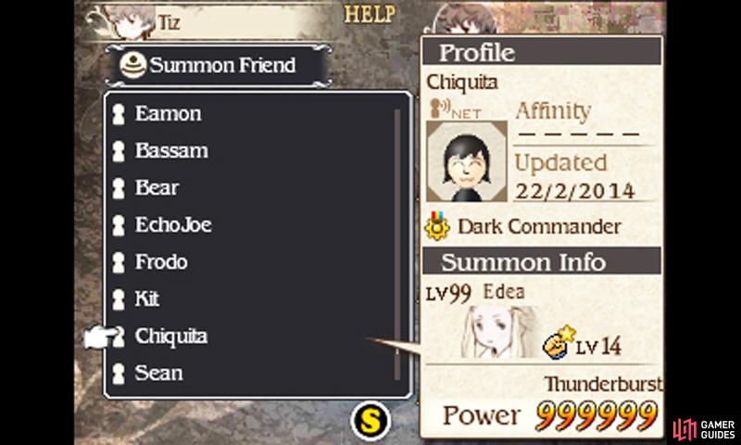This screenshot has height=445, width=741.
Task: Click the pointing hand cursor icon
Action: coord(100,337)
